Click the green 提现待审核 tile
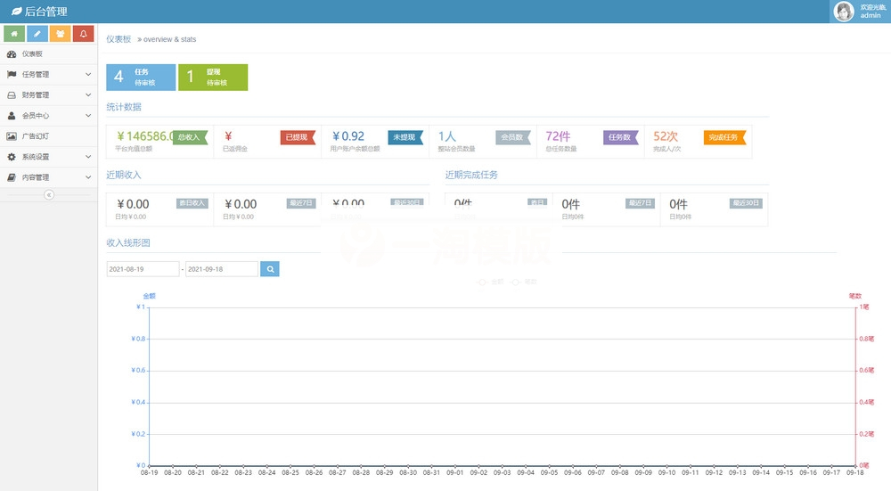The height and width of the screenshot is (491, 891). coord(213,77)
